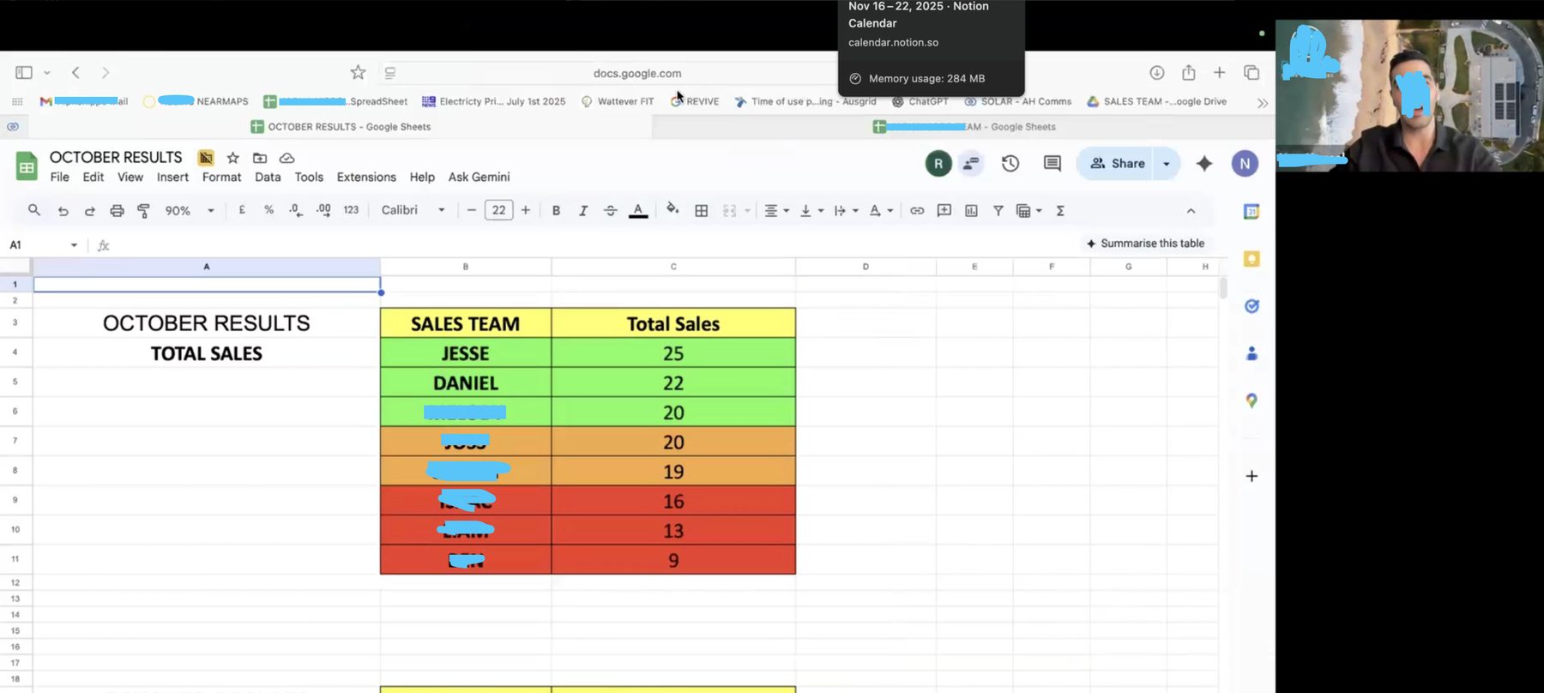Increase decimal places
Image resolution: width=1544 pixels, height=693 pixels.
323,210
